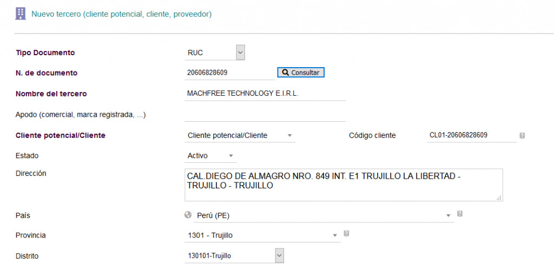Click the Nuevo tercero page title text
554x269 pixels.
click(x=122, y=15)
